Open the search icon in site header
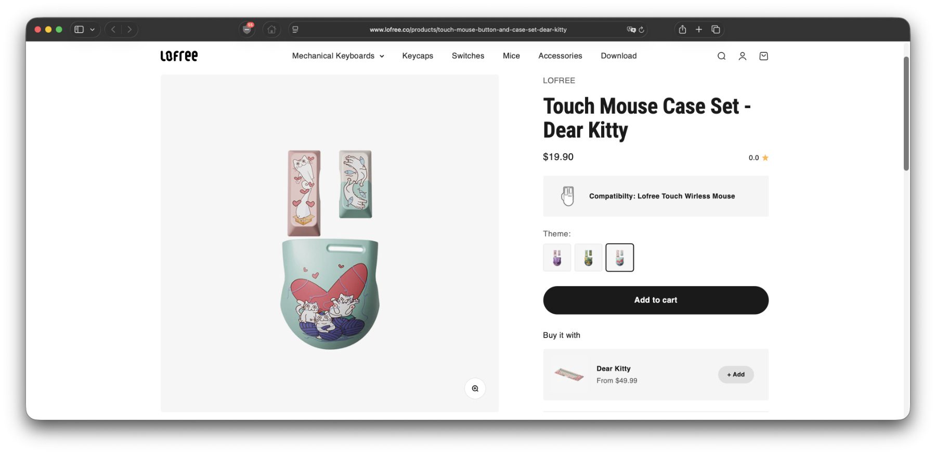This screenshot has width=936, height=454. tap(721, 56)
